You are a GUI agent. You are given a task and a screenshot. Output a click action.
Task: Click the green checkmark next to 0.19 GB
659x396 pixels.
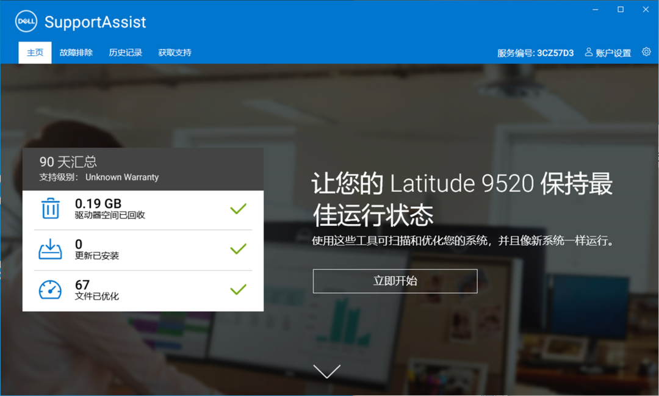tap(238, 208)
